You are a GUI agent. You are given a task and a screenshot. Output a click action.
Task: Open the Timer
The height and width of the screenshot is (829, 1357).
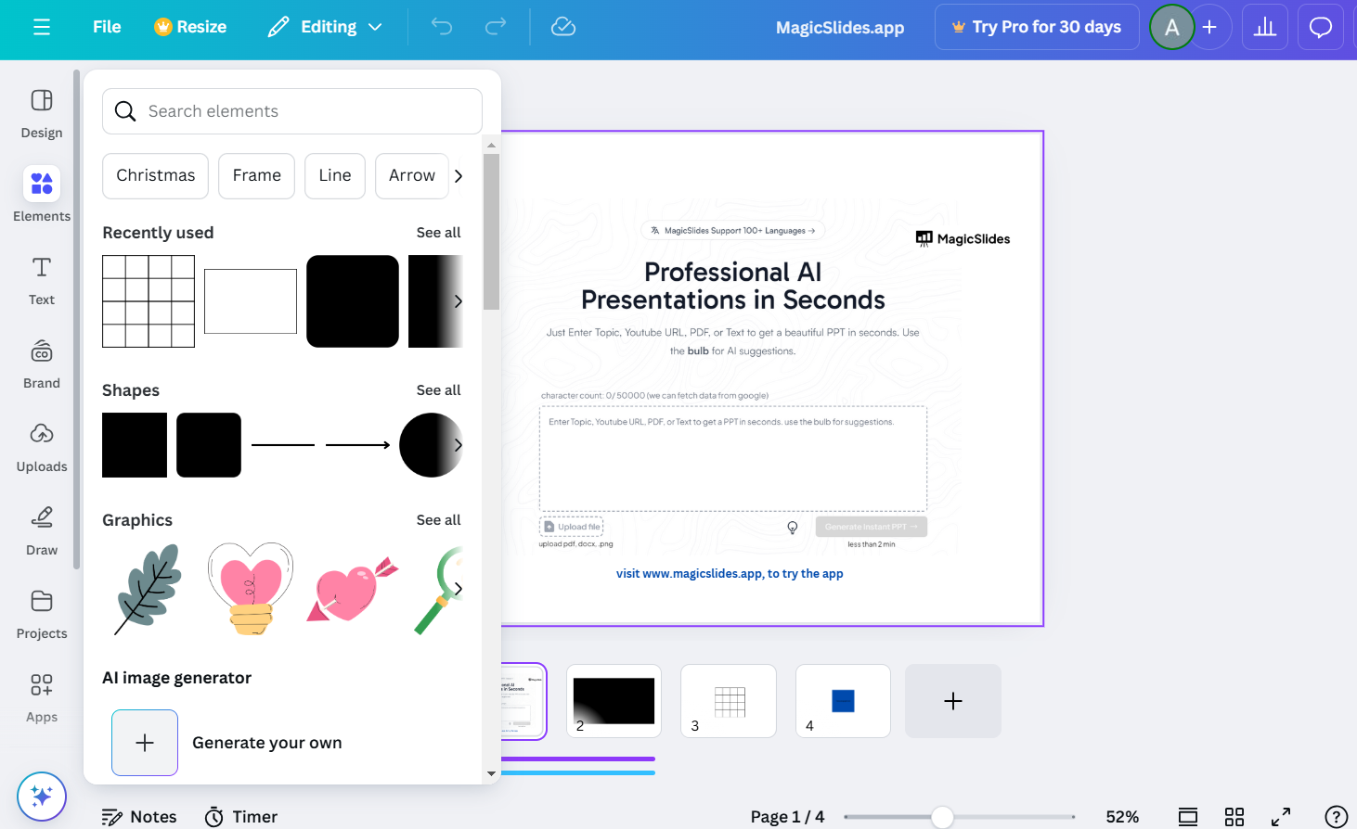tap(241, 817)
